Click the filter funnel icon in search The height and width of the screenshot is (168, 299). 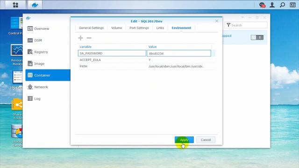(x=228, y=25)
